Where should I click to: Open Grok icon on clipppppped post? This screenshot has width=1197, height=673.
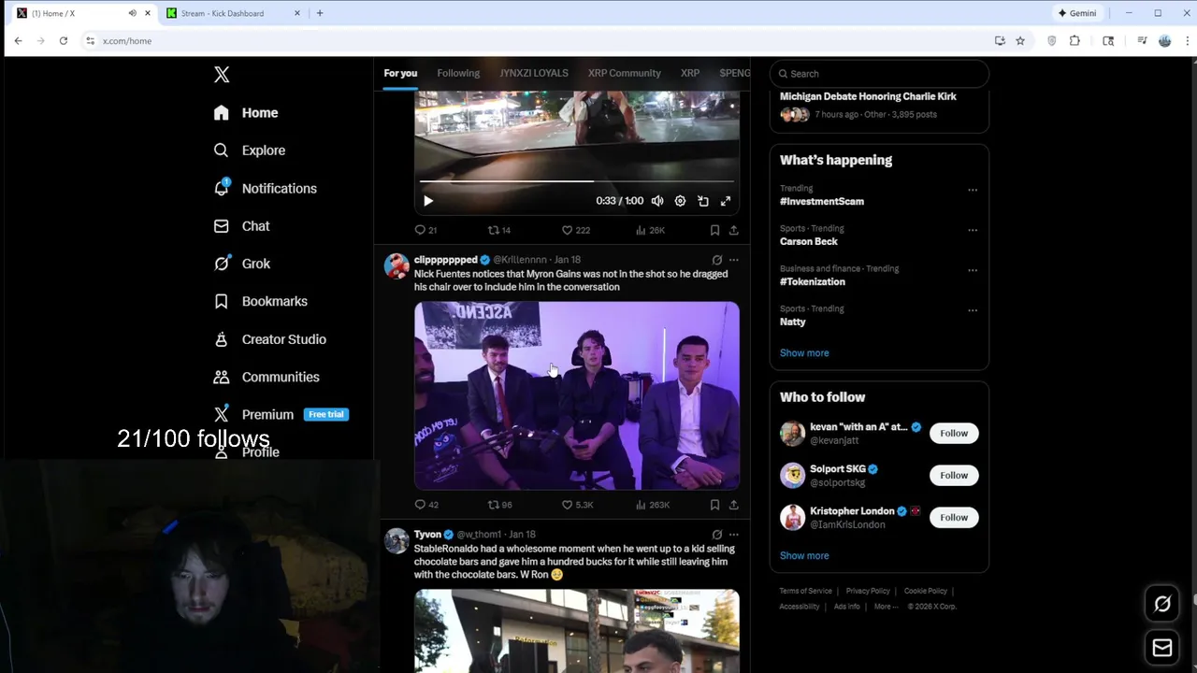tap(716, 260)
